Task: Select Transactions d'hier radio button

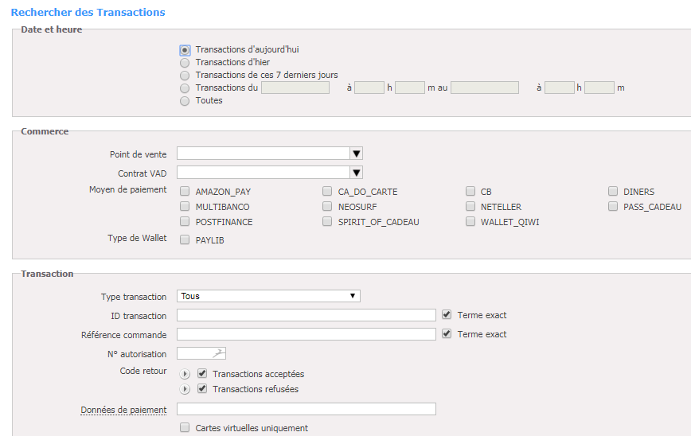Action: pyautogui.click(x=185, y=63)
